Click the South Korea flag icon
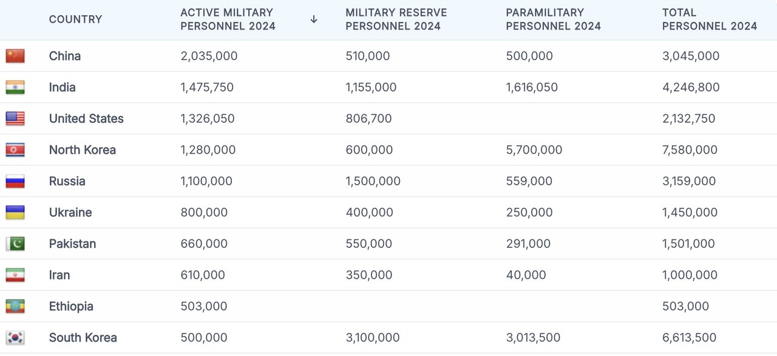This screenshot has height=356, width=777. coord(15,338)
